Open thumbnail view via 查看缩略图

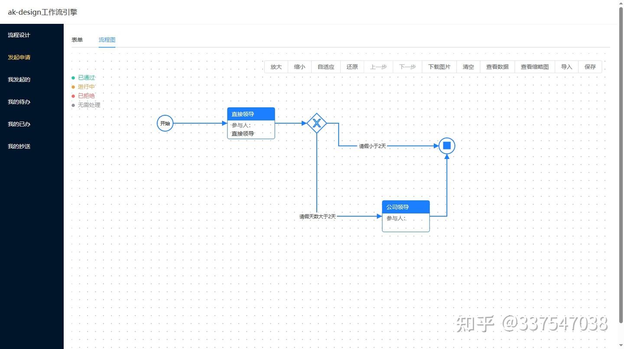(x=534, y=67)
